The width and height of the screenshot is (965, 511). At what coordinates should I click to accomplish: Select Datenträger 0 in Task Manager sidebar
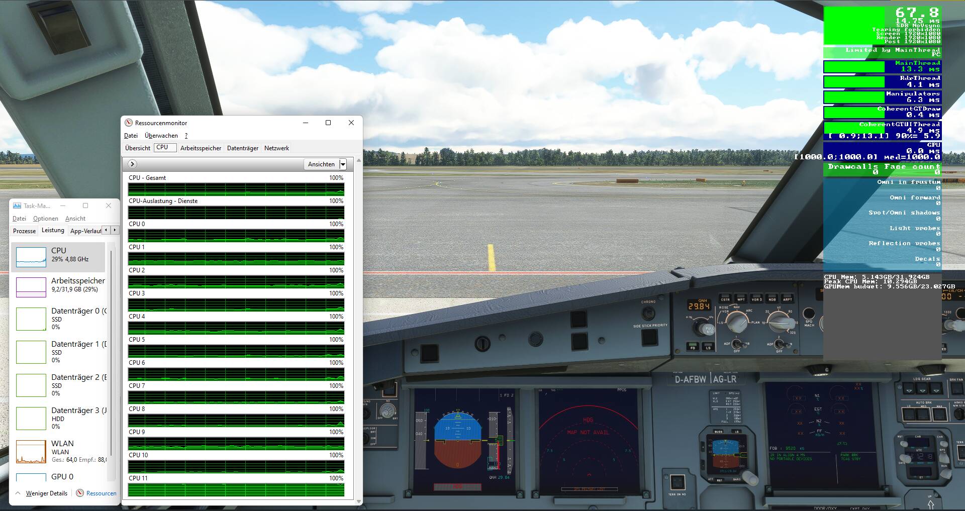click(x=59, y=319)
